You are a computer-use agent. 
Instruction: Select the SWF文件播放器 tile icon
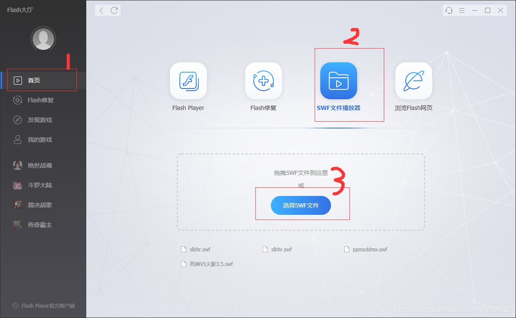pos(339,81)
